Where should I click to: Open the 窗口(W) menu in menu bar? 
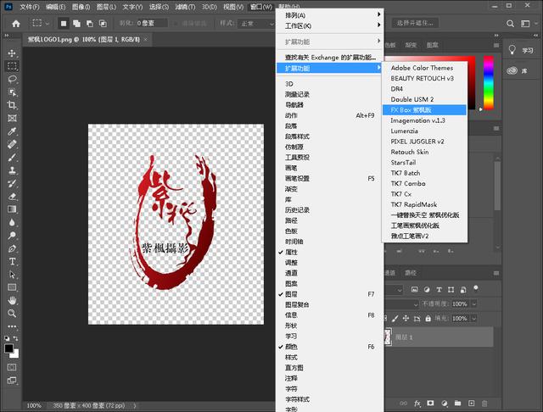pyautogui.click(x=261, y=7)
